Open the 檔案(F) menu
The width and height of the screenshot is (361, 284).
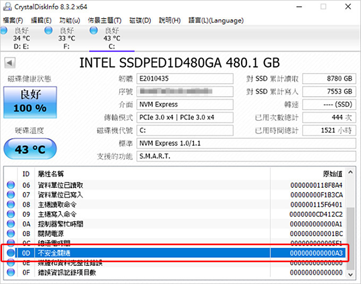(x=13, y=21)
